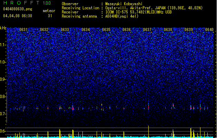Click the date stamp 04.04.08 06:30
217x138 pixels.
tap(18, 16)
